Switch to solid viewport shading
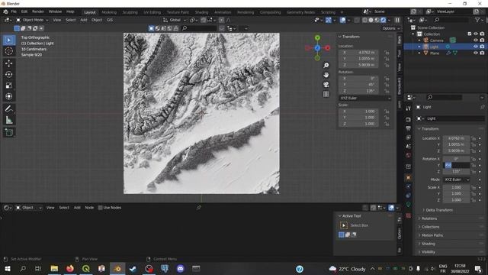The width and height of the screenshot is (488, 275). pyautogui.click(x=371, y=20)
